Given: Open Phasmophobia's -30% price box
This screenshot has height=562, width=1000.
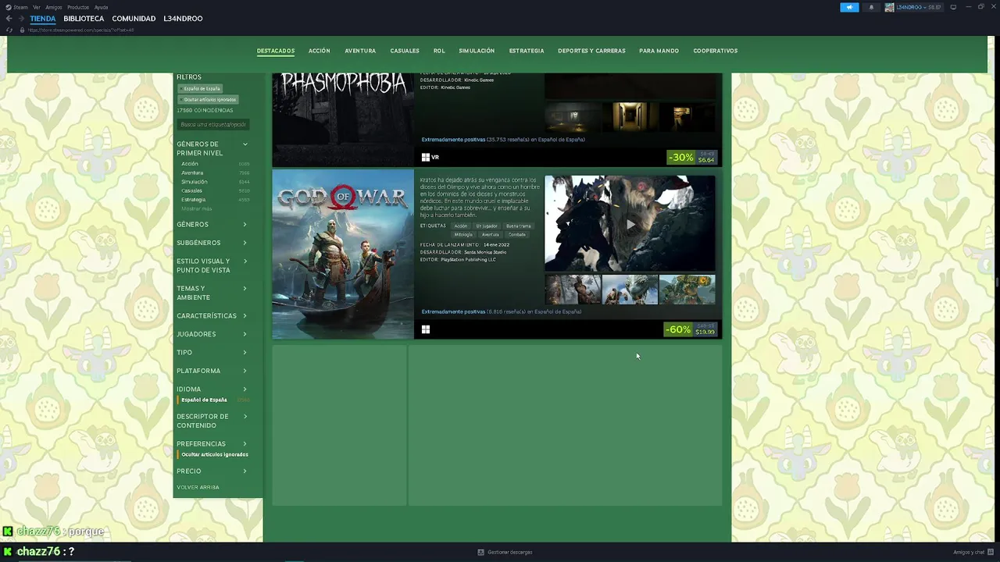Looking at the screenshot, I should [x=692, y=157].
